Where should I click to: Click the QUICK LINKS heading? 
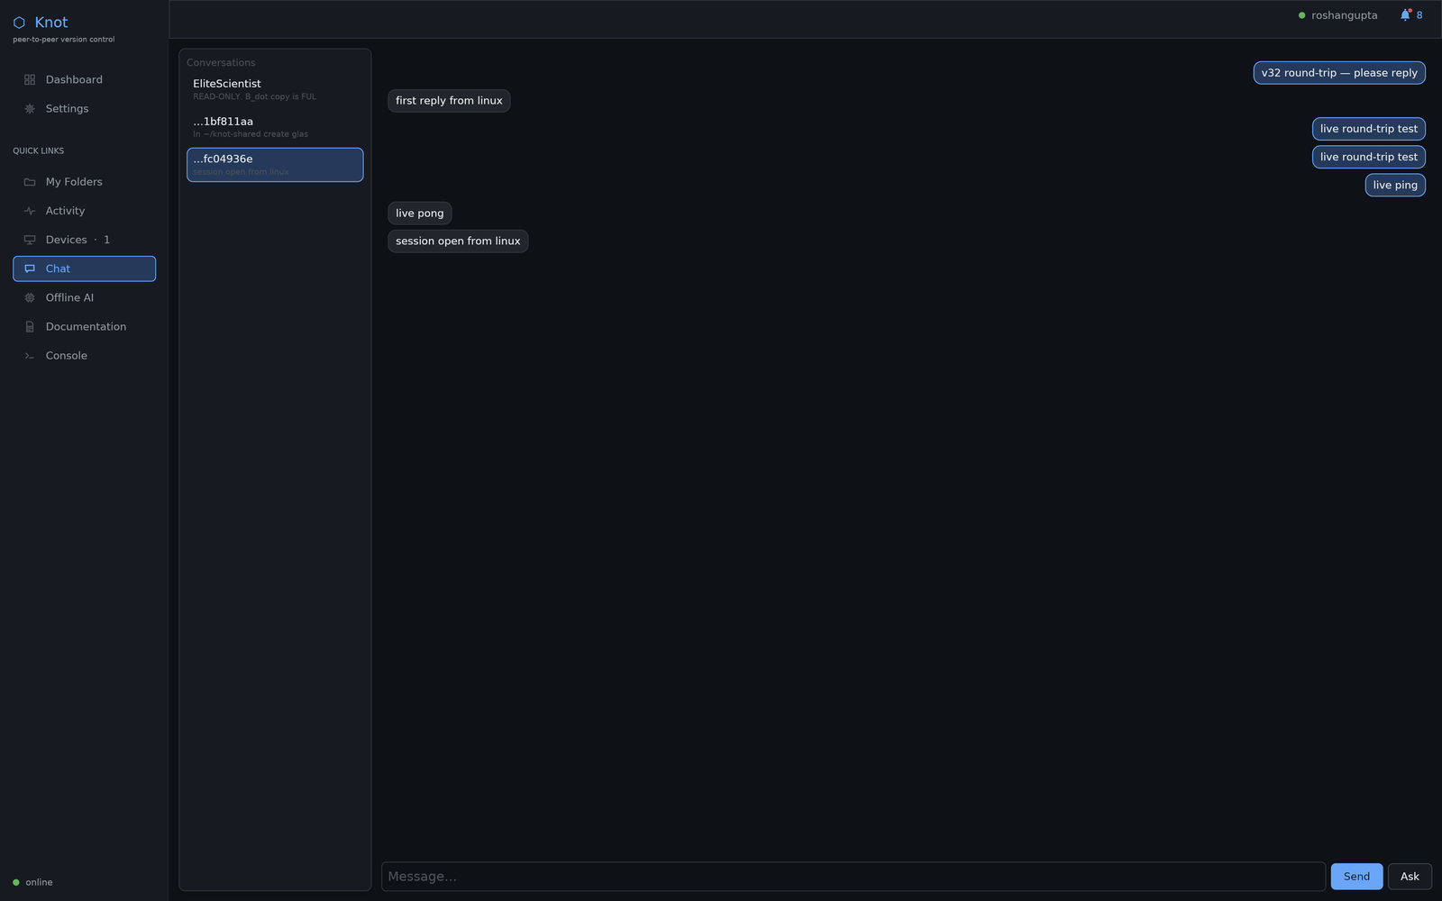tap(39, 151)
